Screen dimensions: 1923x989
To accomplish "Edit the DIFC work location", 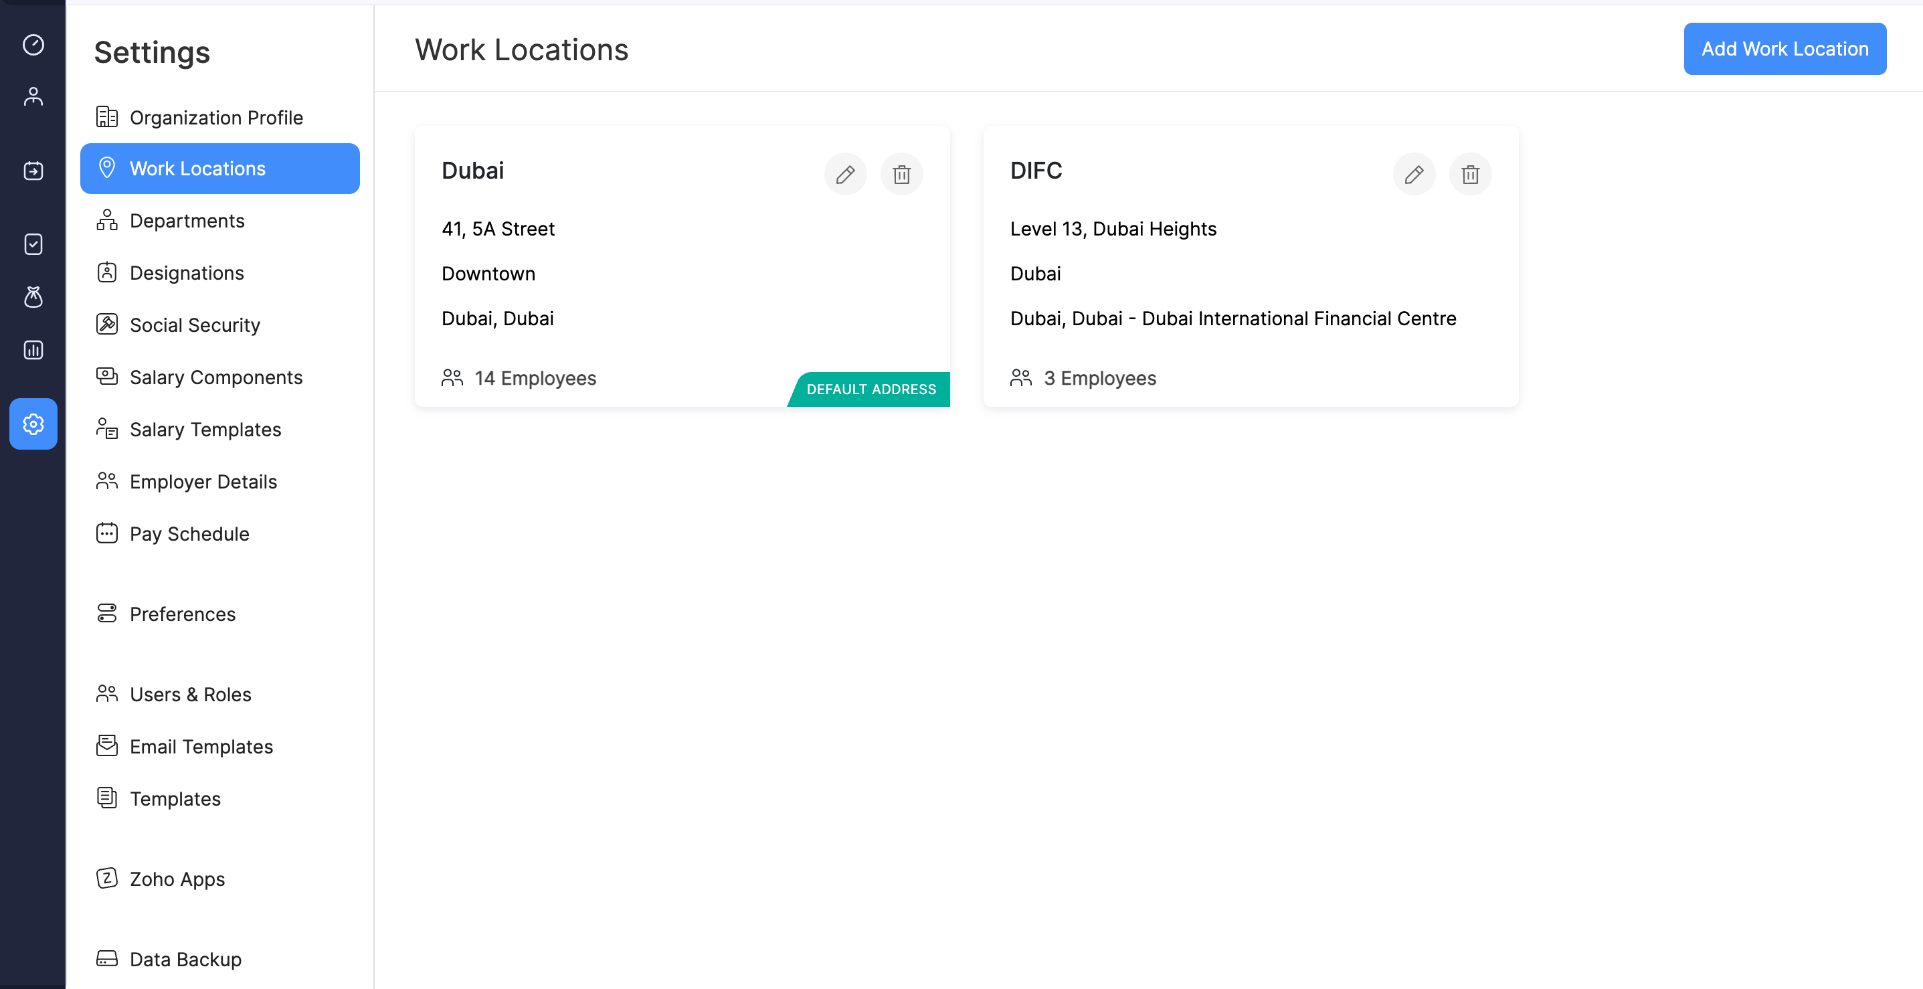I will click(1414, 174).
